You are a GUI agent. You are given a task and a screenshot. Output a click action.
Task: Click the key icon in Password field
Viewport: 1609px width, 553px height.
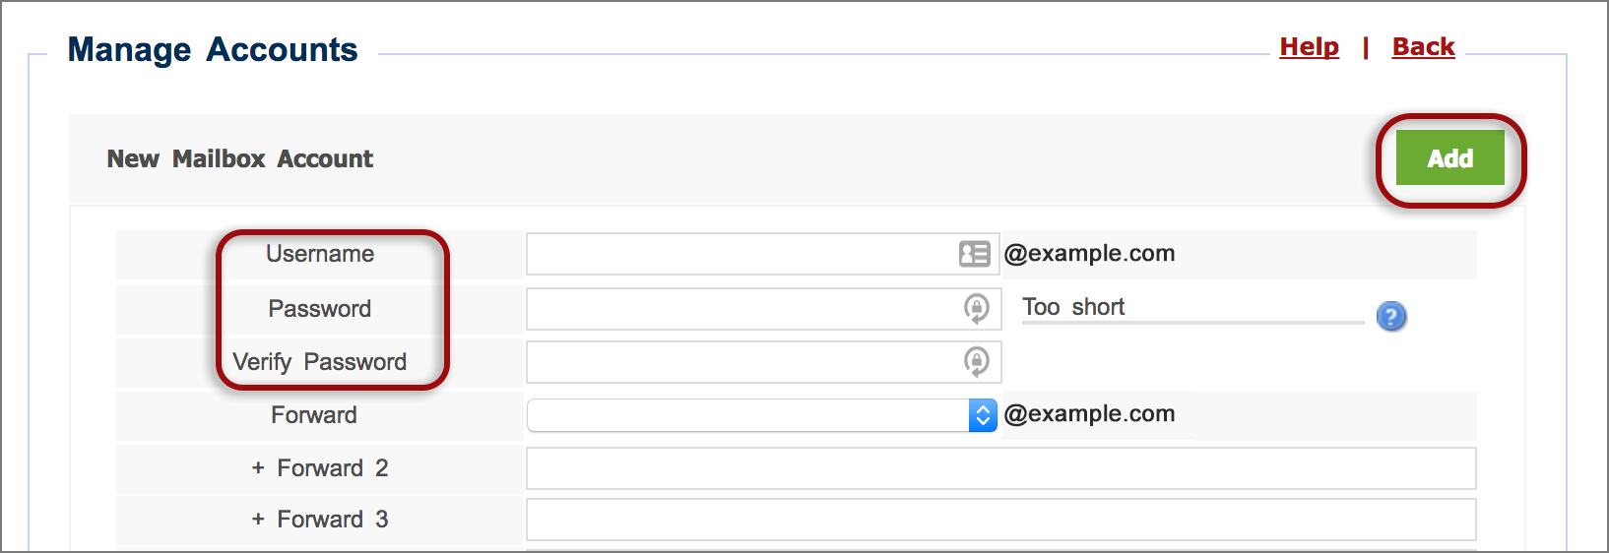976,309
